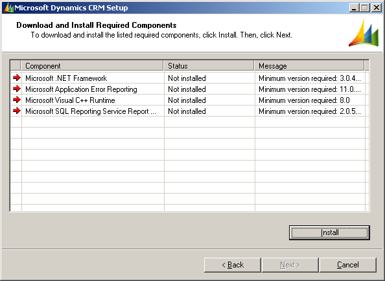This screenshot has height=281, width=385.
Task: Click red arrow beside SQL Reporting Service Report
Action: (17, 111)
